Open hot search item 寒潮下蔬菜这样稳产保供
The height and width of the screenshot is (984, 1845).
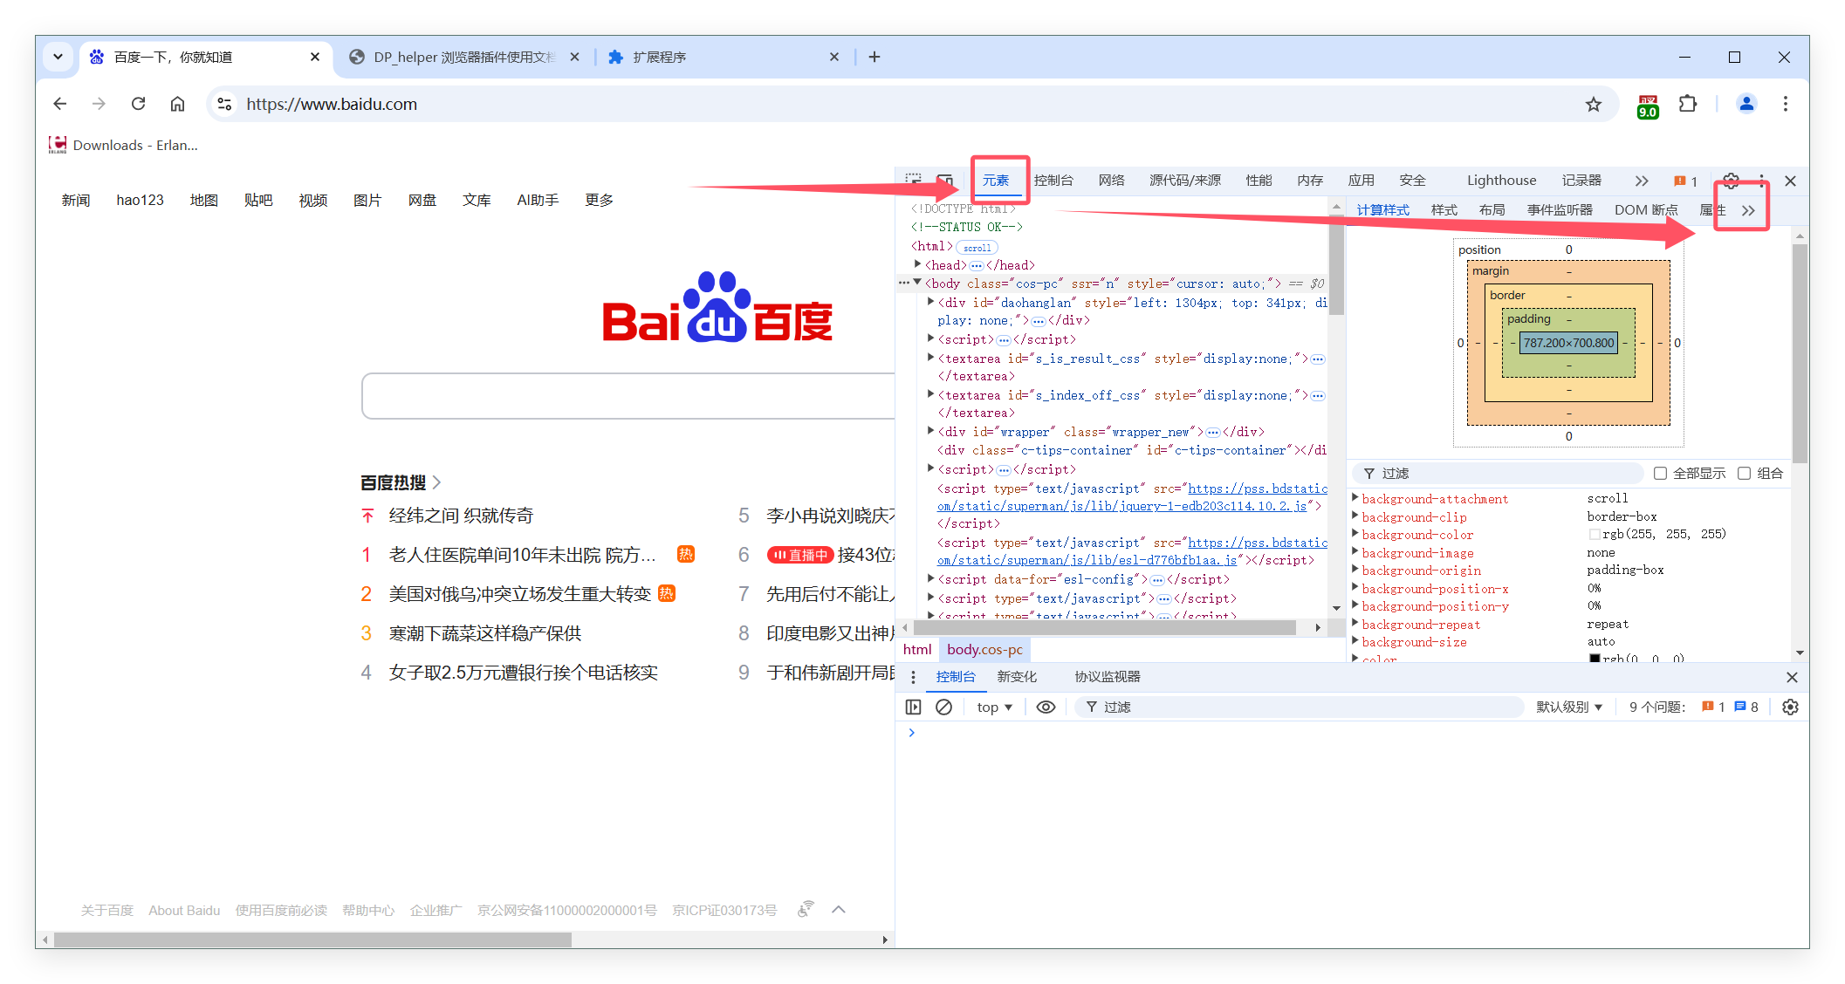(x=485, y=633)
